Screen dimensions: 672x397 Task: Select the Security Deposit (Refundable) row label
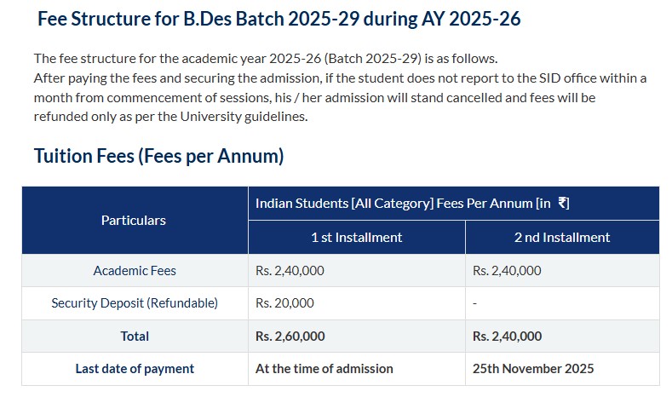[x=135, y=302]
